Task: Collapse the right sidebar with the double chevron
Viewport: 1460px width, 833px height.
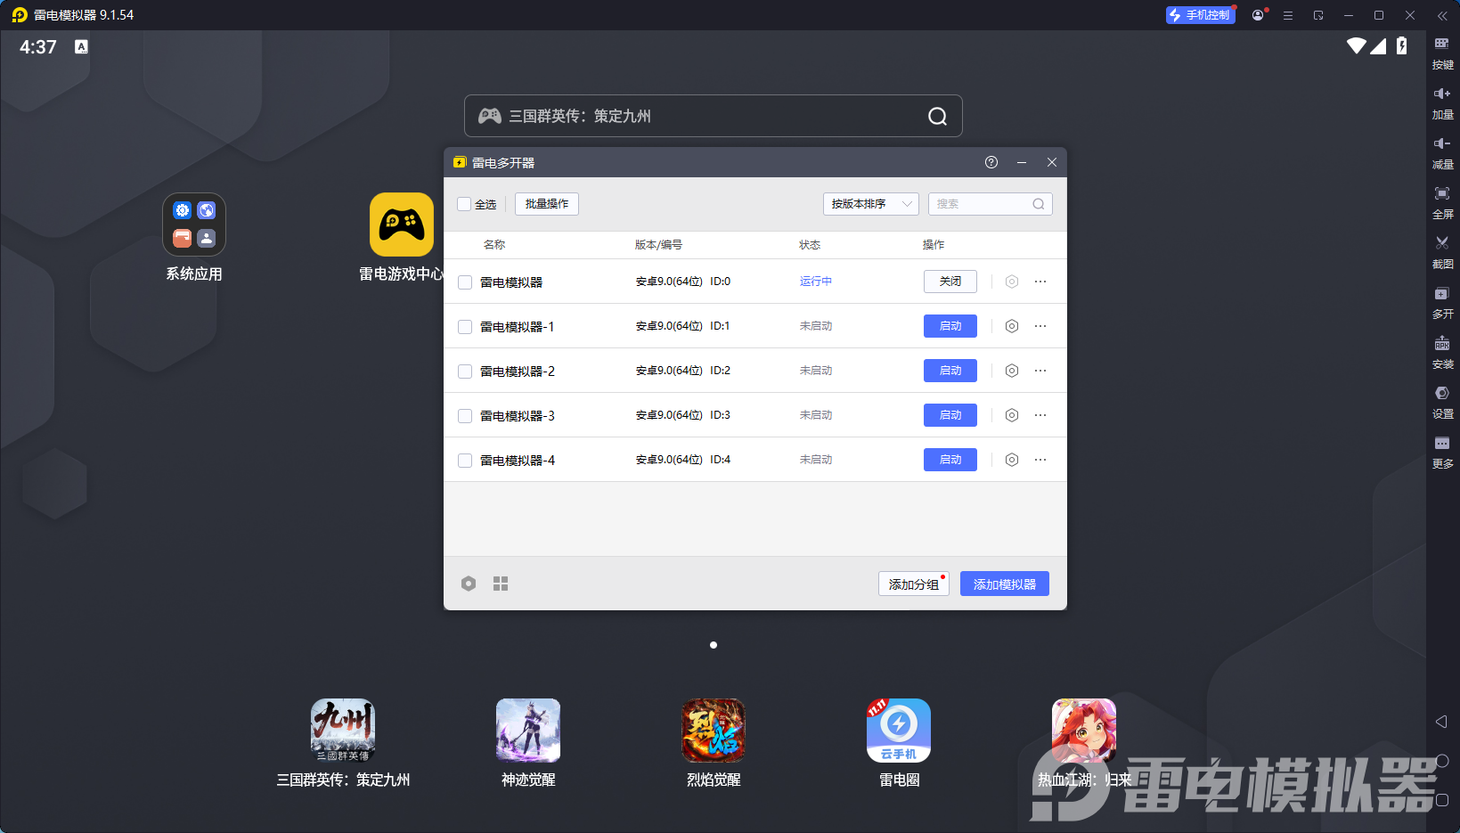Action: point(1442,15)
